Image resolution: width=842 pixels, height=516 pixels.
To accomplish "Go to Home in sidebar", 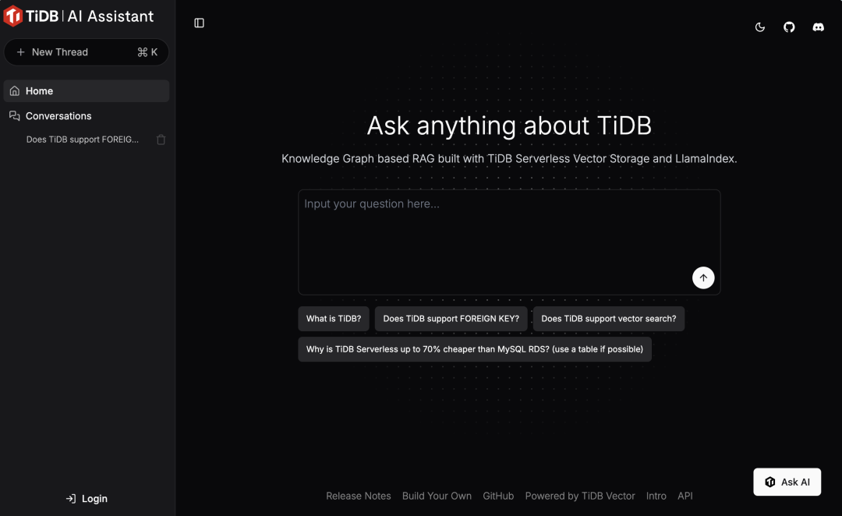I will [87, 90].
